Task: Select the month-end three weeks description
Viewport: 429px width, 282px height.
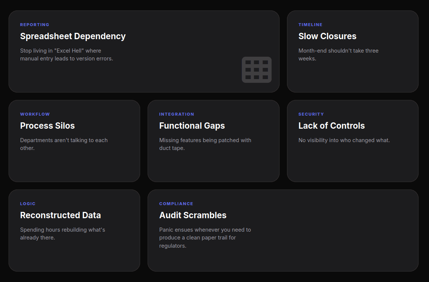Action: [x=338, y=54]
